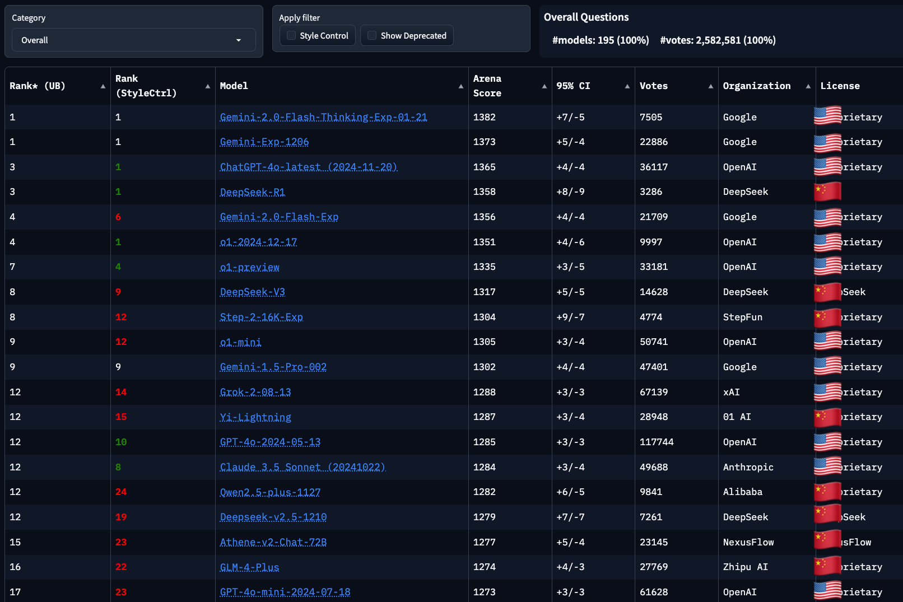This screenshot has width=903, height=602.
Task: Open the o1-mini model link
Action: point(241,342)
